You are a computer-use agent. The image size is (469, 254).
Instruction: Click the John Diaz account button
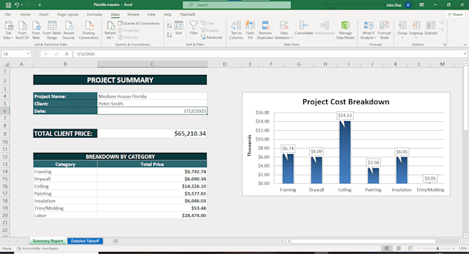(x=398, y=5)
